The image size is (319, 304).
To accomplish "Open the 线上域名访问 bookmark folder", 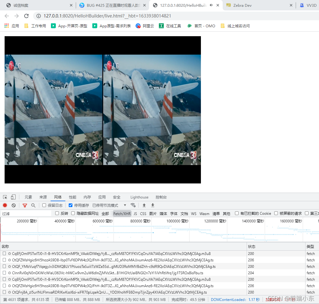I will coord(235,26).
